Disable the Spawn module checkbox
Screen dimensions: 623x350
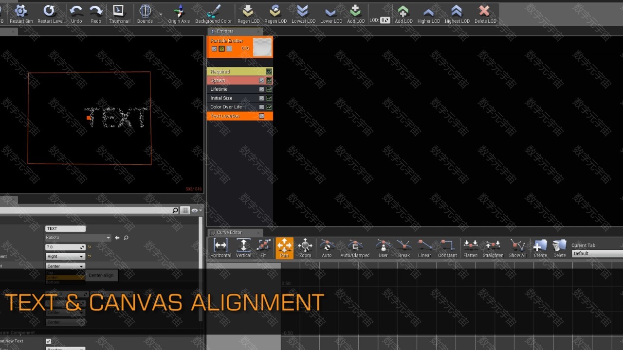262,81
